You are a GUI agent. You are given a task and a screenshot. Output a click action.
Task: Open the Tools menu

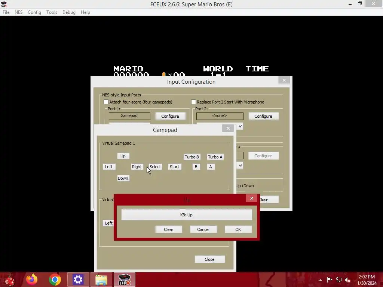click(52, 12)
